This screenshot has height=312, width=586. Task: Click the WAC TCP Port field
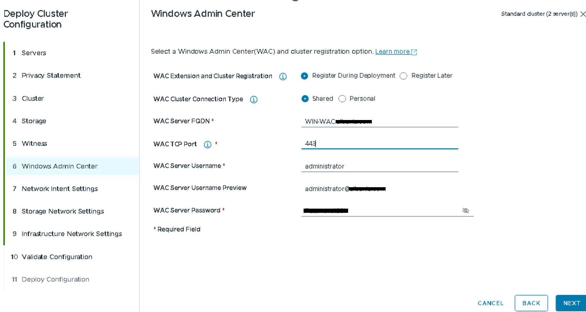tap(379, 144)
